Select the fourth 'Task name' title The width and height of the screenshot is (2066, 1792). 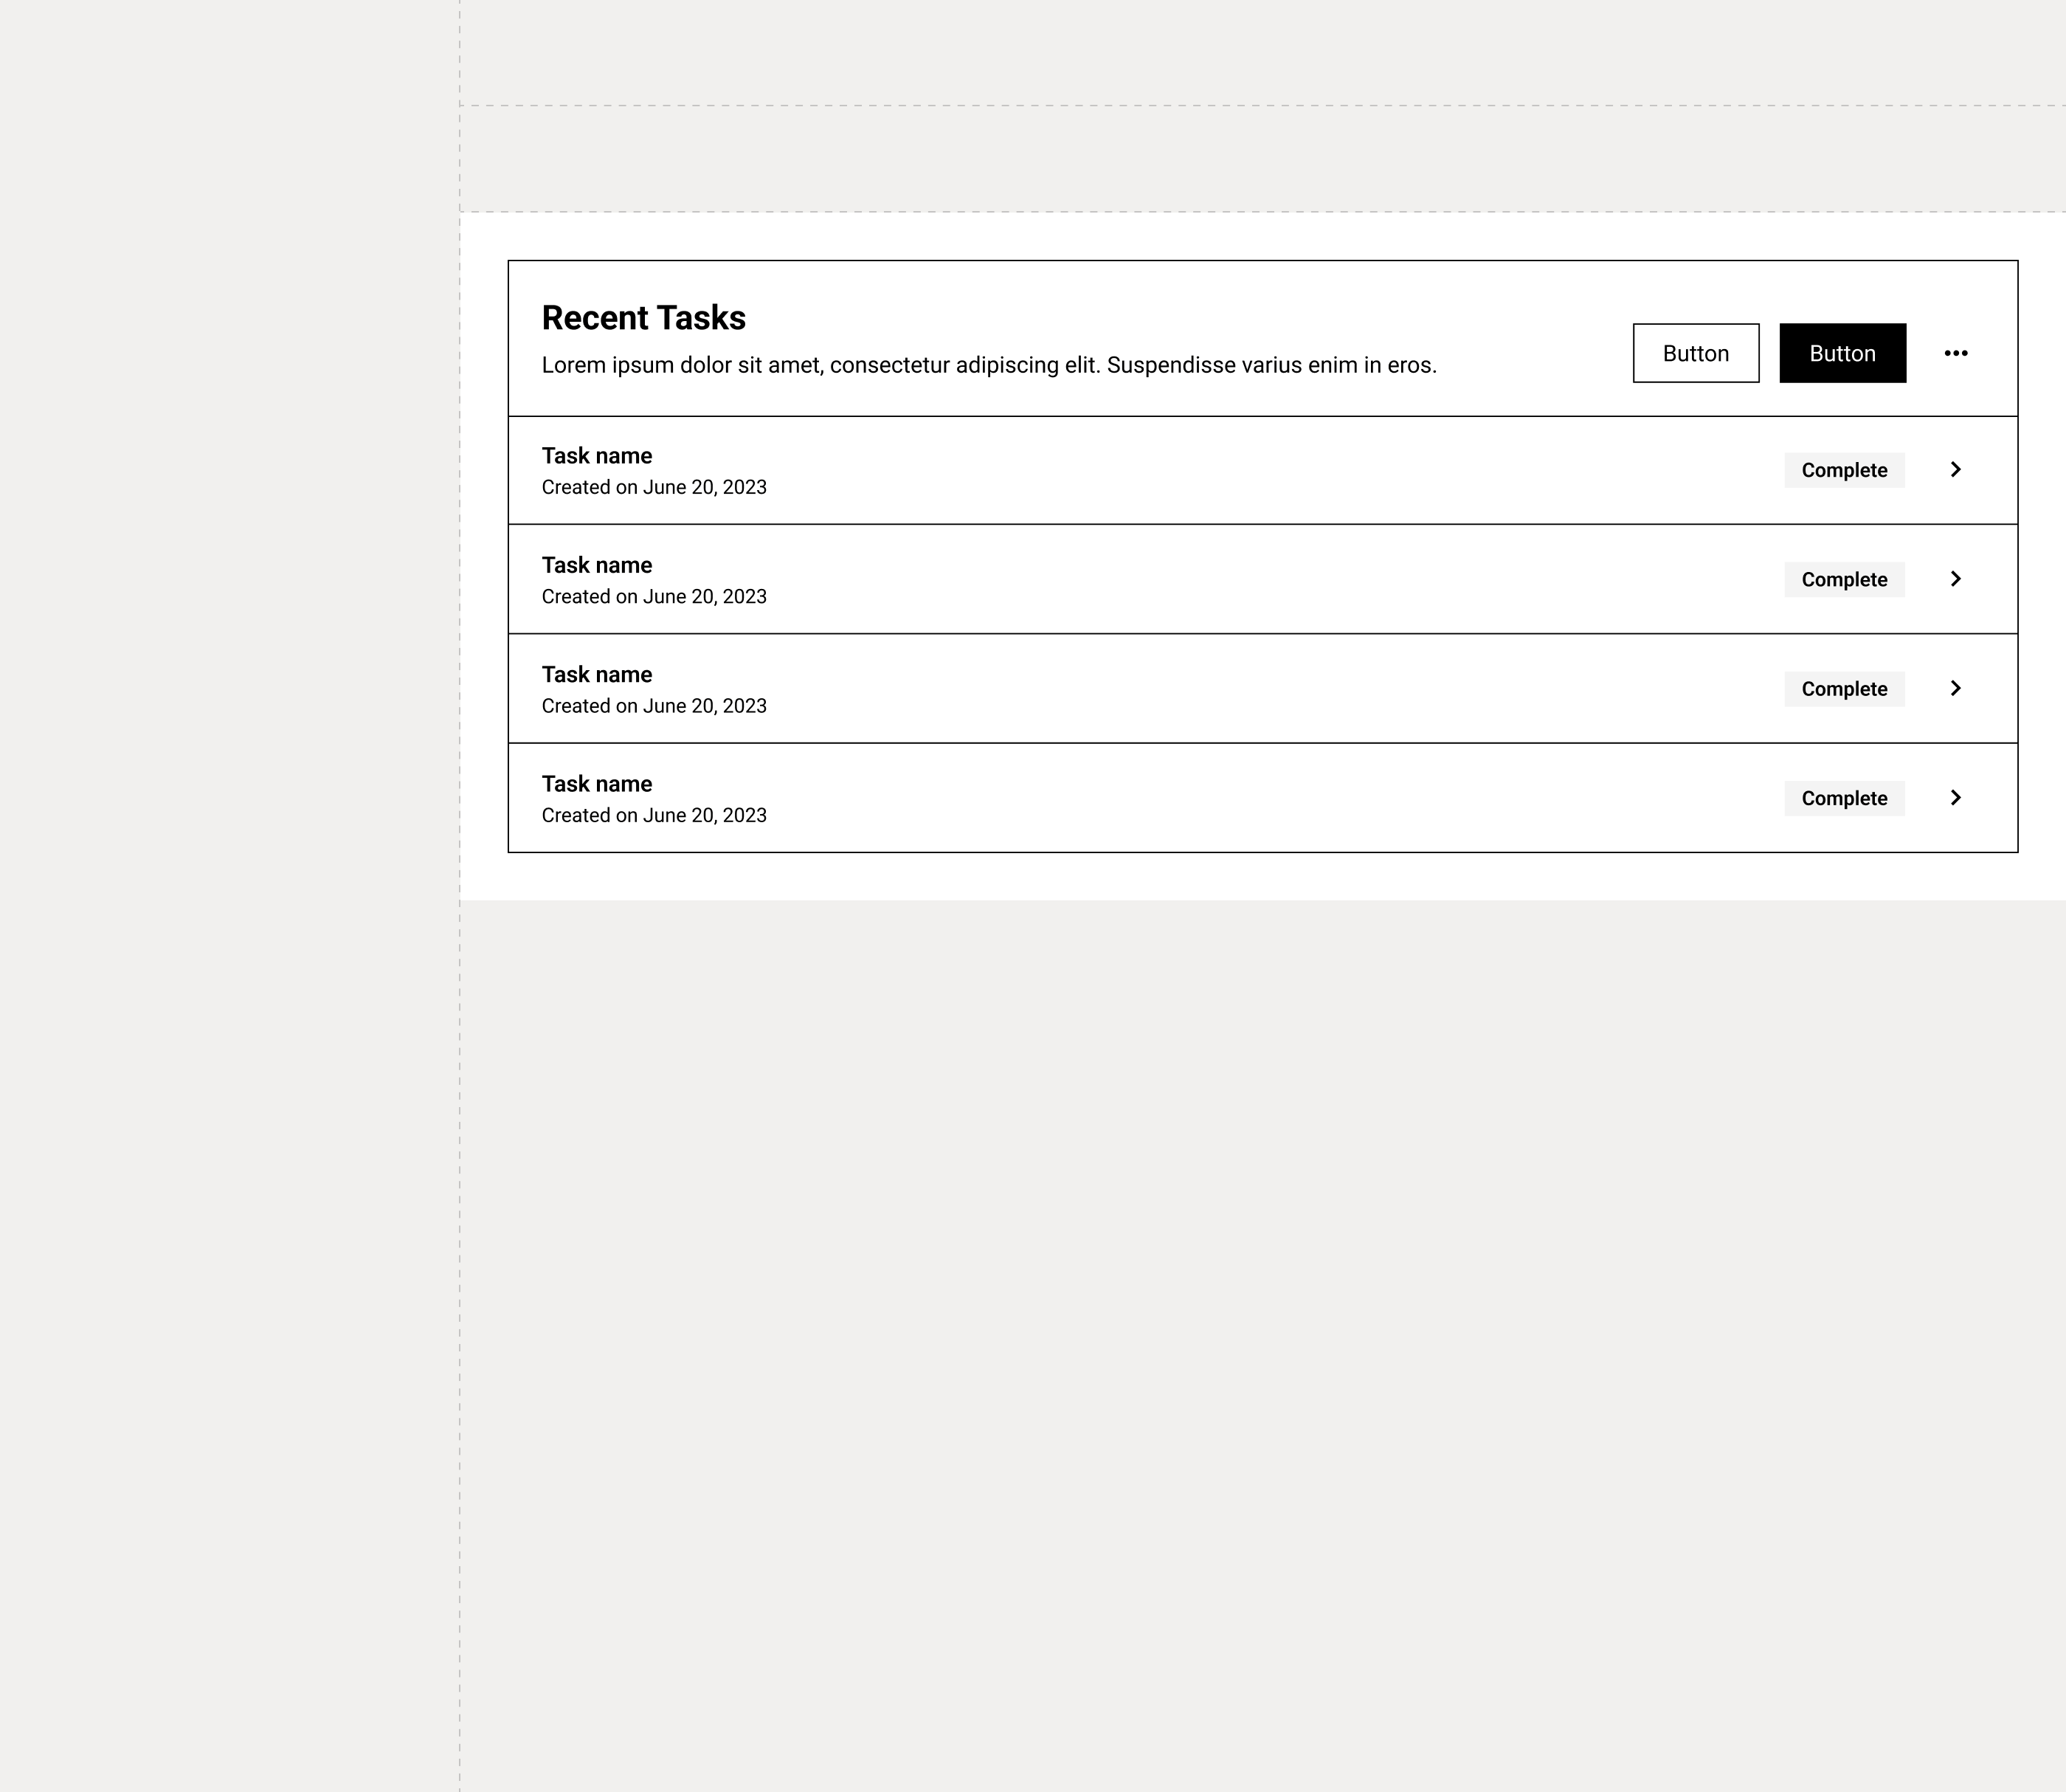point(597,784)
